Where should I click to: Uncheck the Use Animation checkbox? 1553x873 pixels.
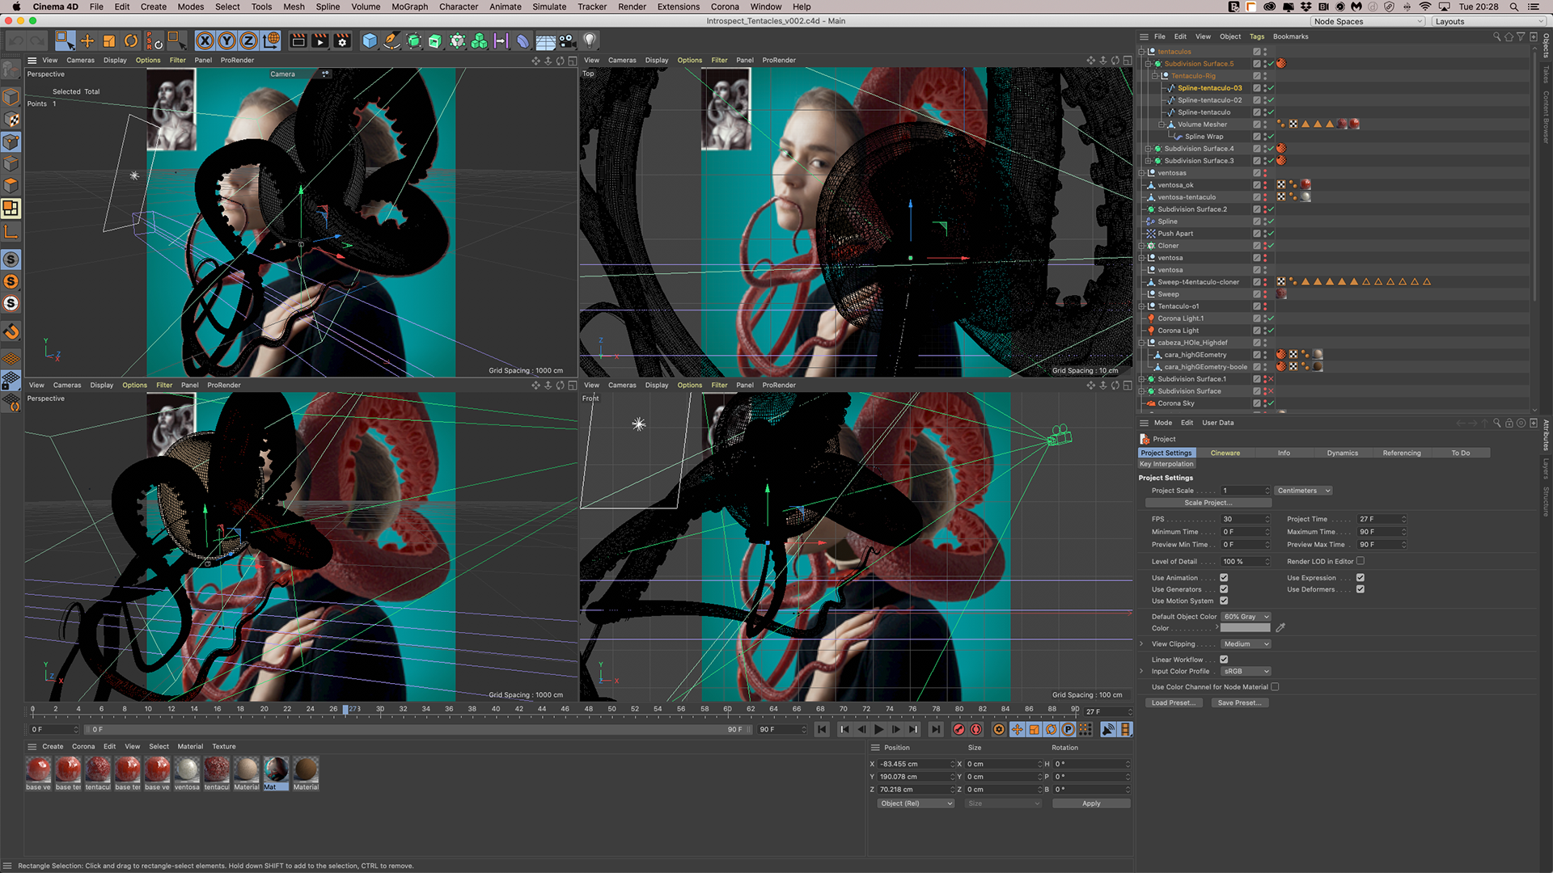click(x=1224, y=578)
